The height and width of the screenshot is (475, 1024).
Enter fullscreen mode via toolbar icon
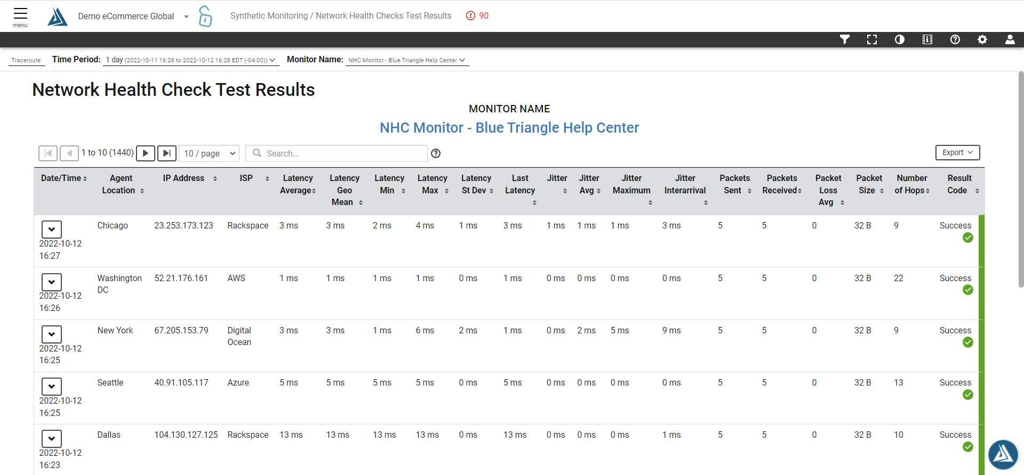[x=872, y=39]
